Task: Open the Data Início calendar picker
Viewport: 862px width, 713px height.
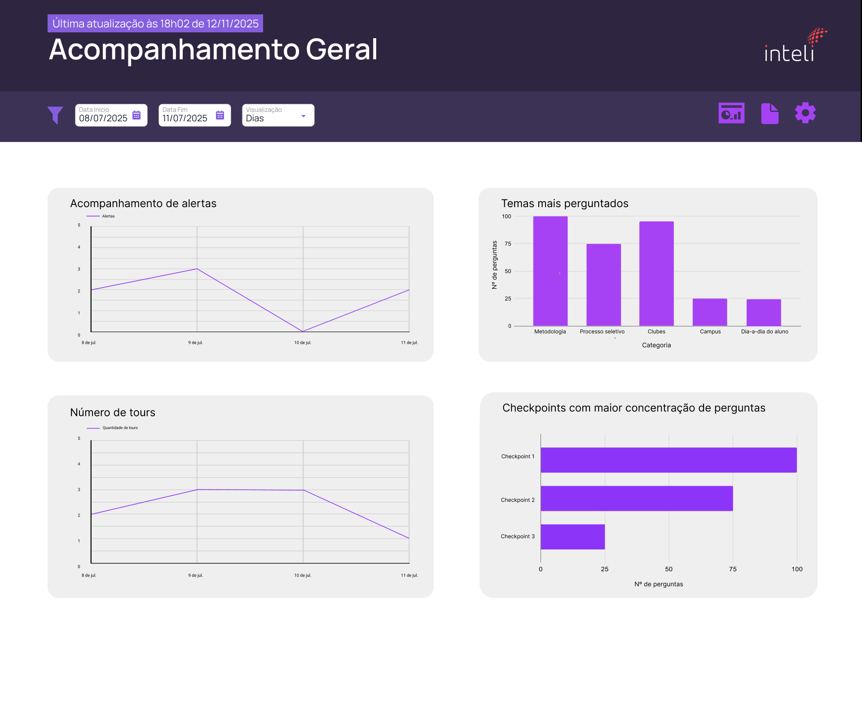Action: (x=136, y=115)
